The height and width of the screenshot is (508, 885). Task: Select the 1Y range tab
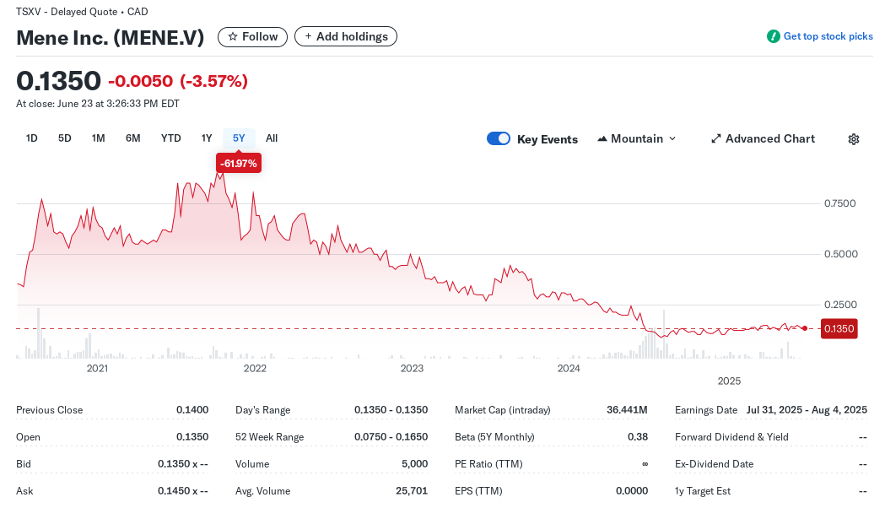point(207,138)
